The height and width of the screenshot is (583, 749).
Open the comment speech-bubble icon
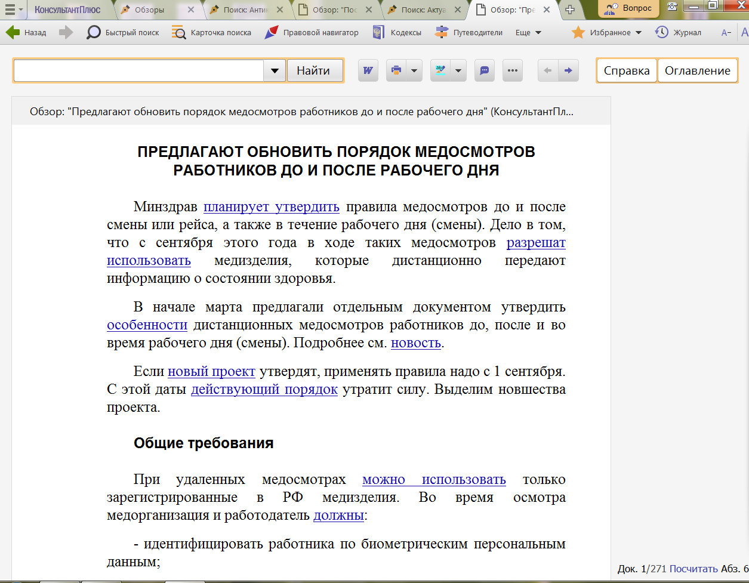click(x=485, y=70)
